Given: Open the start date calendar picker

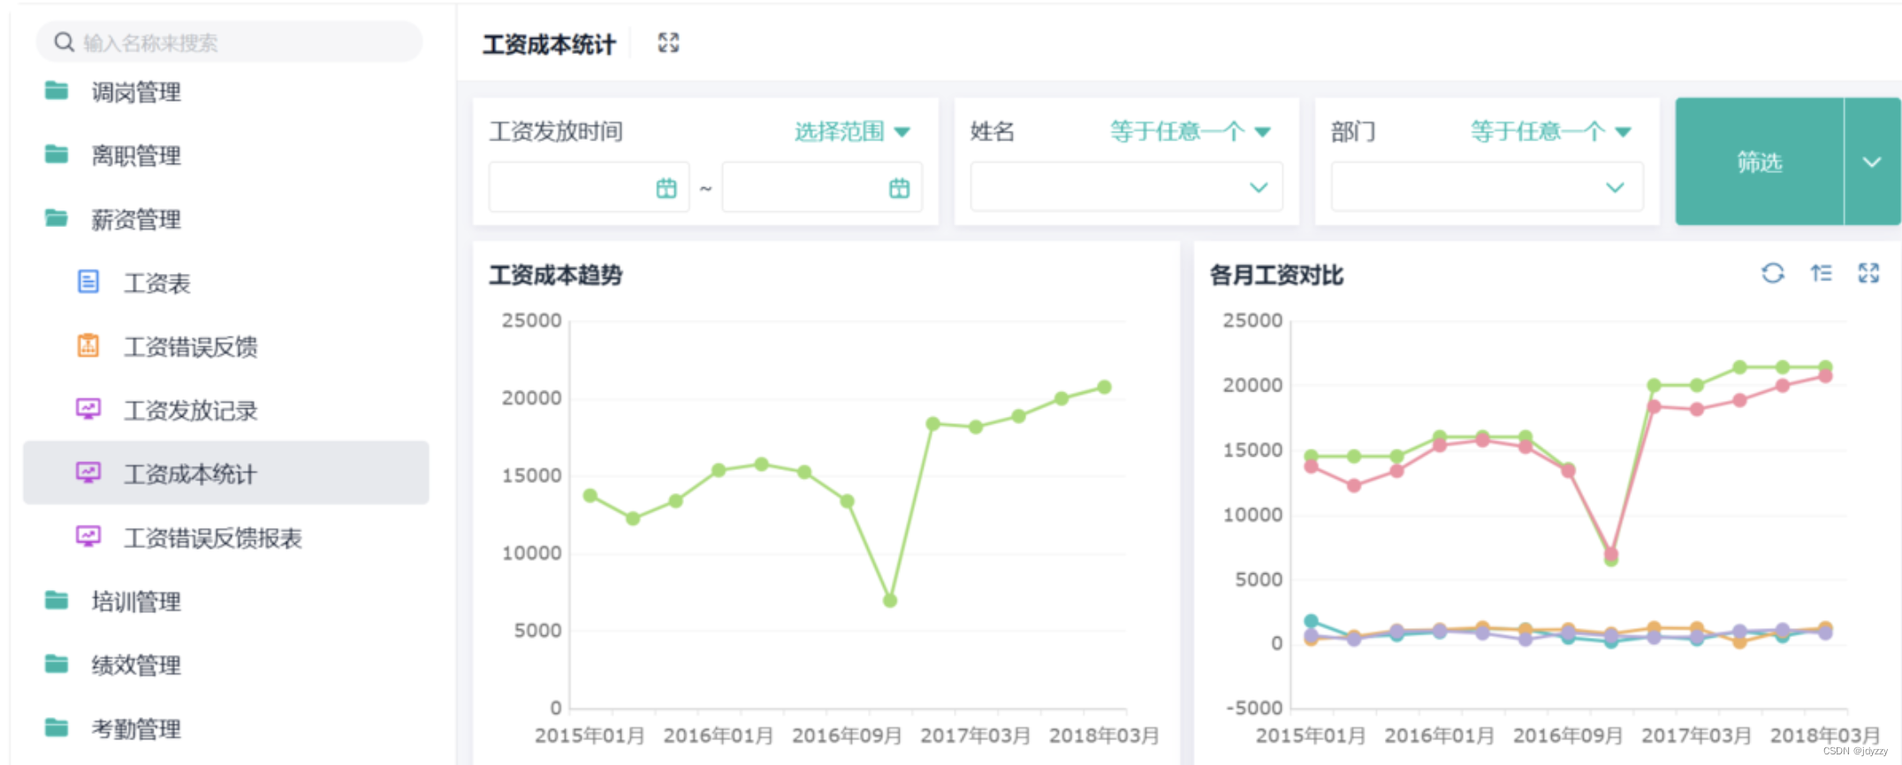Looking at the screenshot, I should pyautogui.click(x=666, y=187).
